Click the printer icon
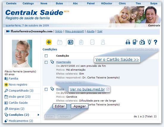The image size is (164, 127). point(128,42)
